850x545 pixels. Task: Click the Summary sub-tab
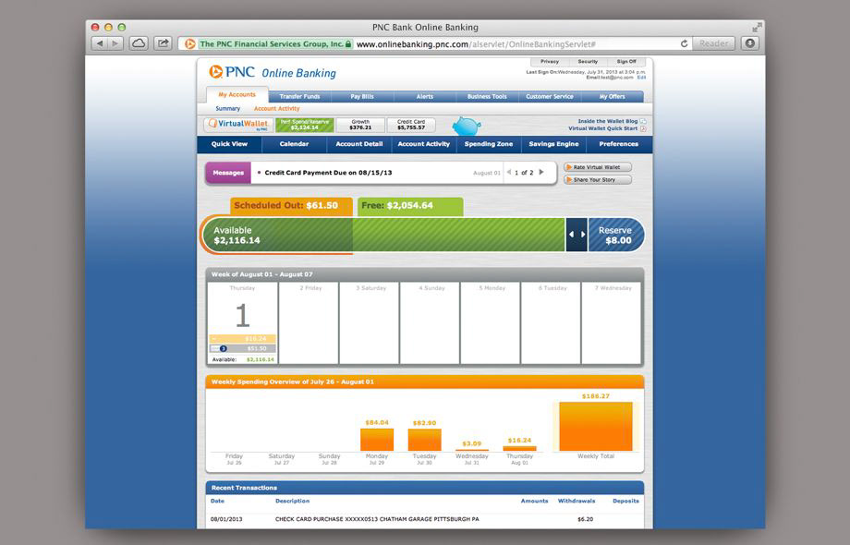point(227,108)
